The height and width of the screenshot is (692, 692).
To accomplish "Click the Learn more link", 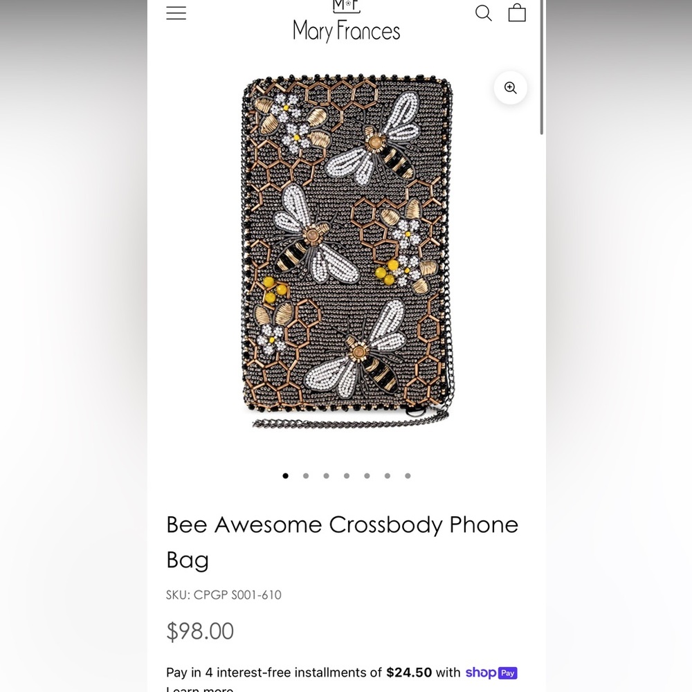I will (199, 688).
